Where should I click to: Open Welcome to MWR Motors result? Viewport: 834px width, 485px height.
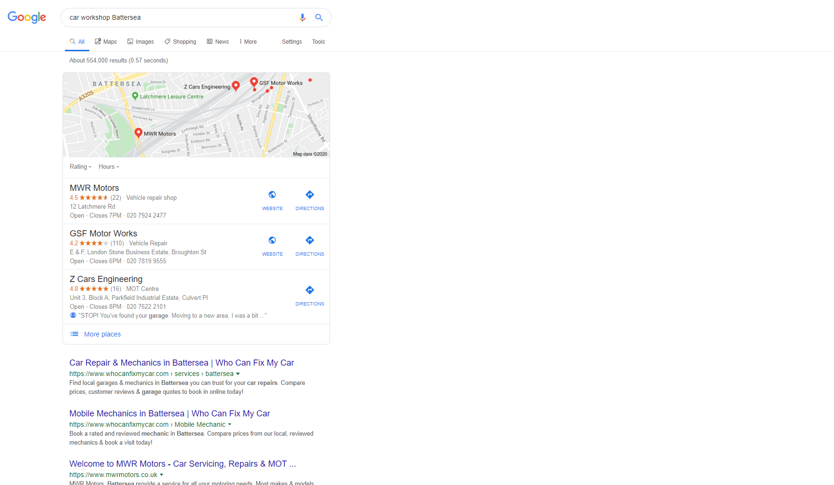[x=182, y=464]
